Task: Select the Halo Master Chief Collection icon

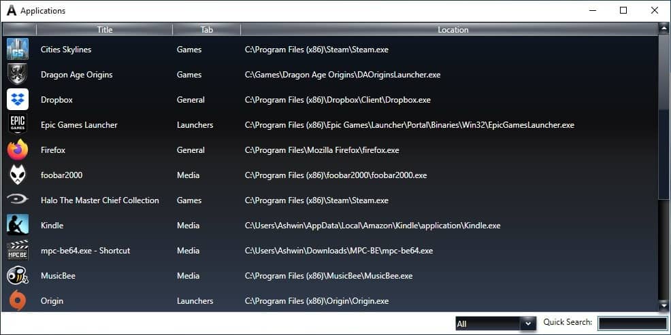Action: [x=18, y=199]
